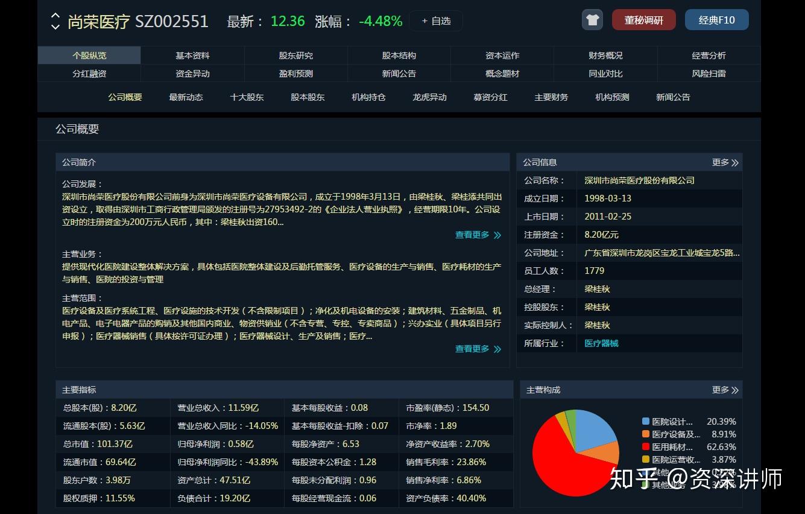Select company name 深圳市尚荣医疗股份有限公司
The height and width of the screenshot is (514, 805).
click(x=639, y=180)
